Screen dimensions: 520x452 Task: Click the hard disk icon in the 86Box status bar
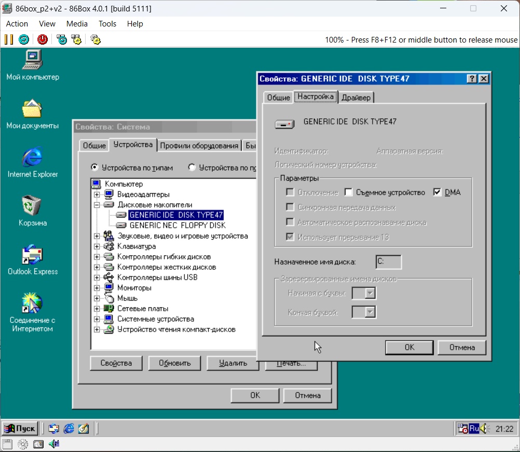click(x=38, y=444)
